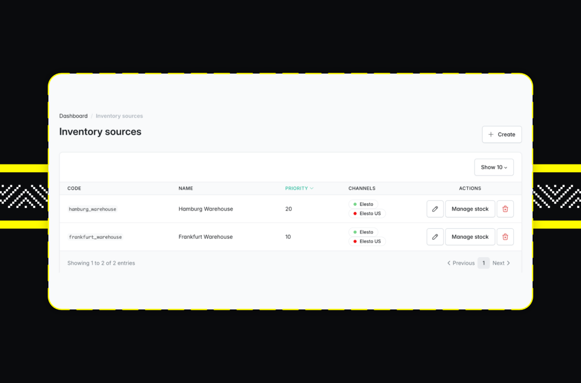The image size is (581, 383).
Task: Select the pencil edit icon for Frankfurt Warehouse
Action: pos(435,236)
